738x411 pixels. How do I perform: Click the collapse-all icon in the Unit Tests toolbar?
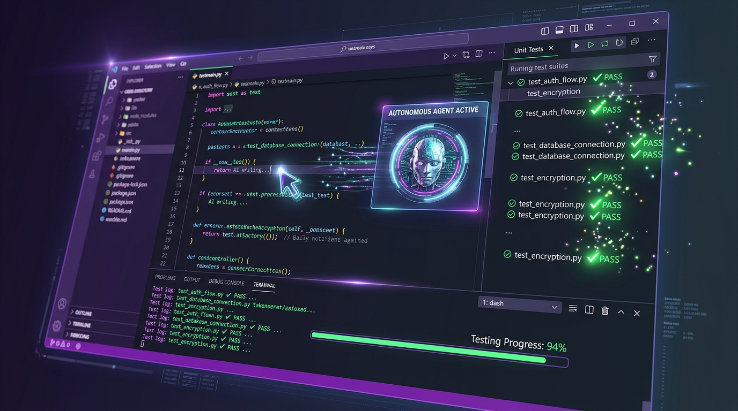coord(635,41)
